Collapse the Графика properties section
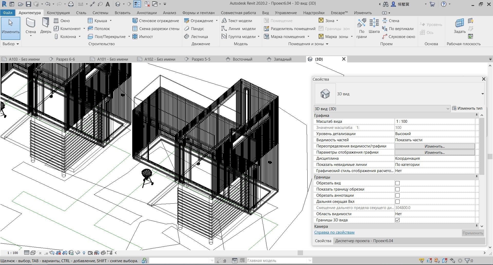The width and height of the screenshot is (493, 265). click(x=477, y=115)
